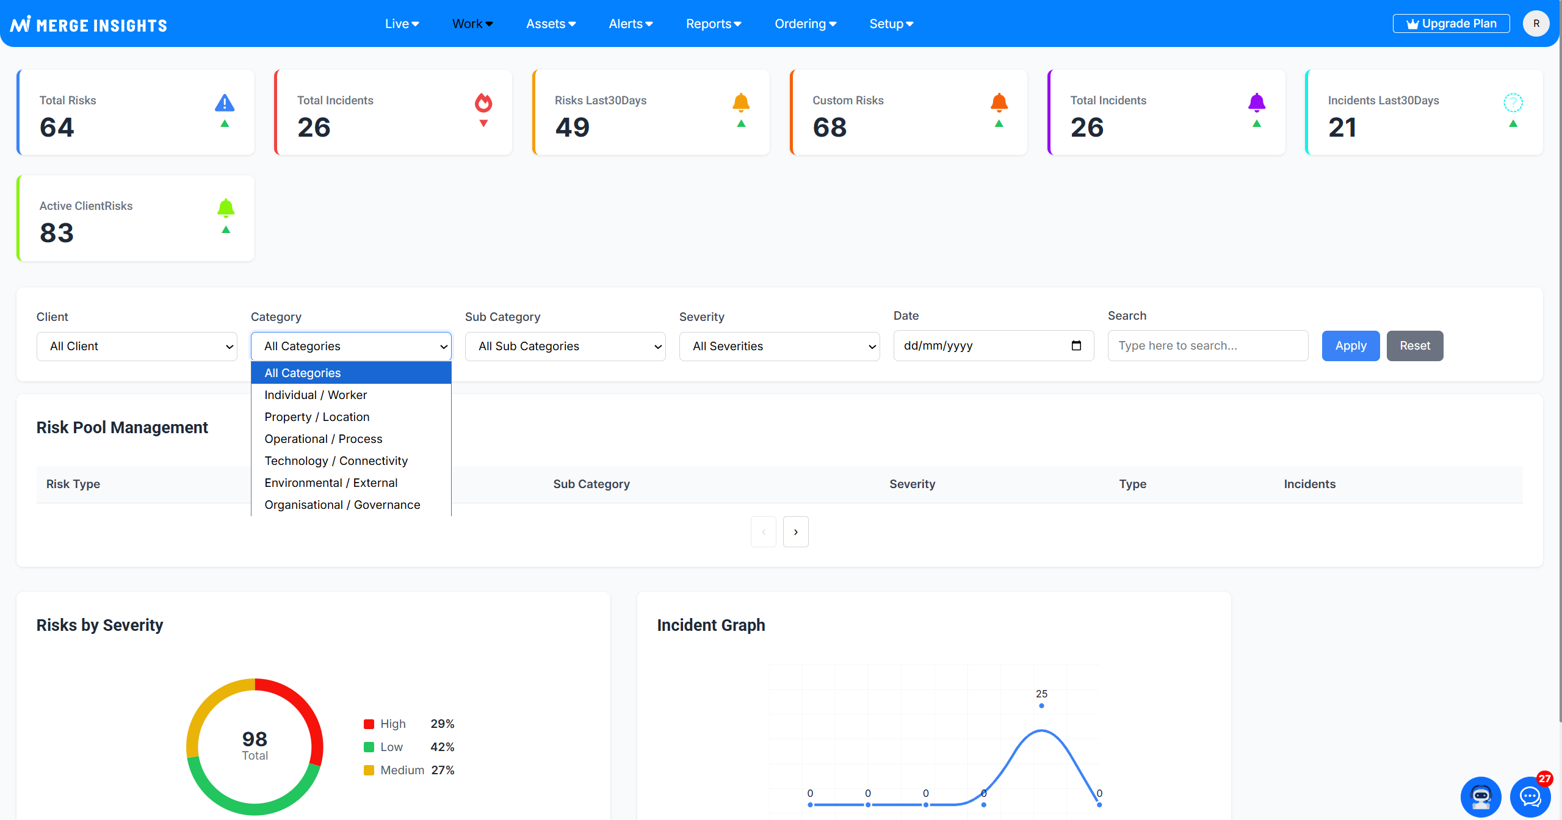The image size is (1562, 820).
Task: Expand the All Severities dropdown
Action: [x=779, y=347]
